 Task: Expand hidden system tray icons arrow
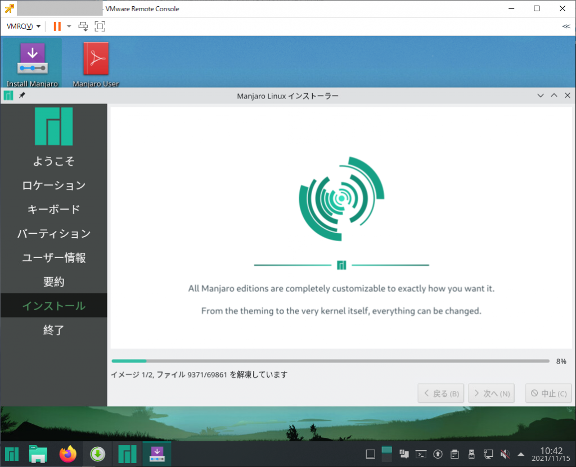(521, 454)
